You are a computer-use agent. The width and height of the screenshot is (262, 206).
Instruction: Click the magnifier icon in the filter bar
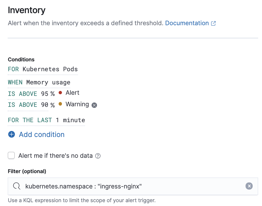[x=17, y=186]
